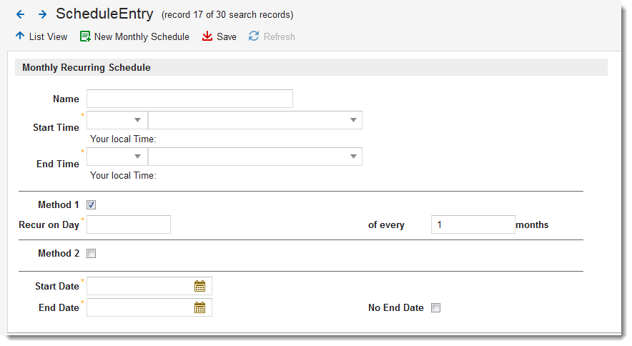Click the New Monthly Schedule icon

(x=85, y=36)
